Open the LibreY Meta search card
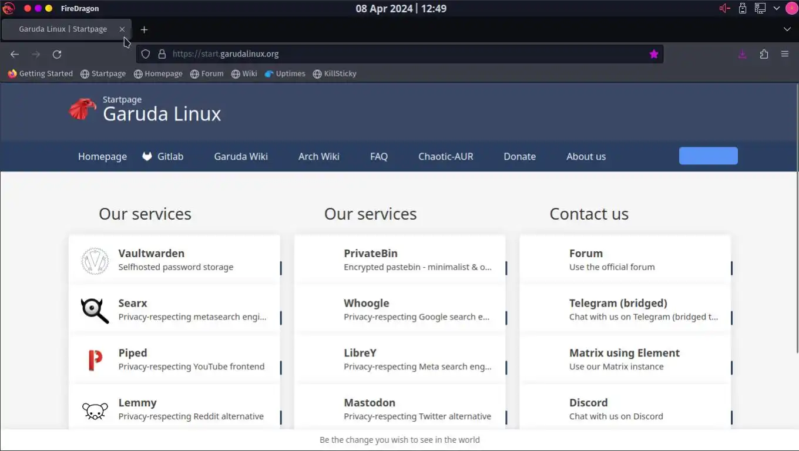 point(400,360)
